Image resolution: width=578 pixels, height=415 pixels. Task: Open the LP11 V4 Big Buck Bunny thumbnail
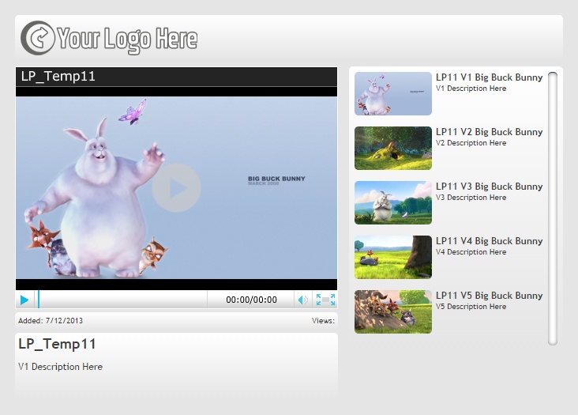point(393,257)
